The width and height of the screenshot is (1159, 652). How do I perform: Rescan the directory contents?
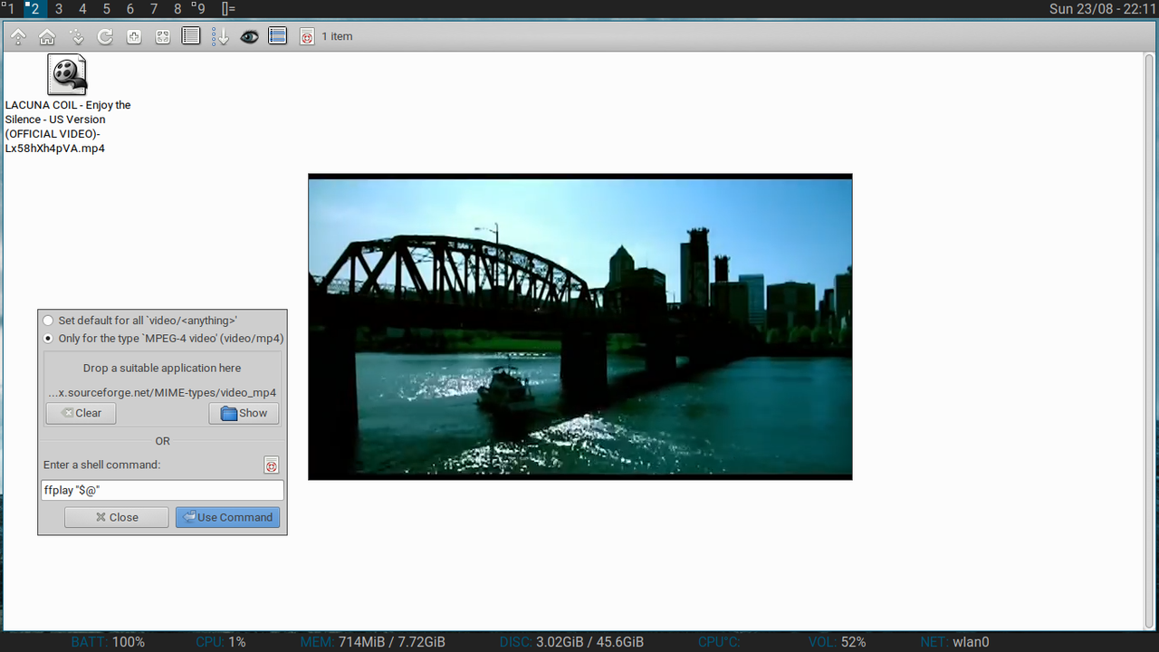point(105,36)
